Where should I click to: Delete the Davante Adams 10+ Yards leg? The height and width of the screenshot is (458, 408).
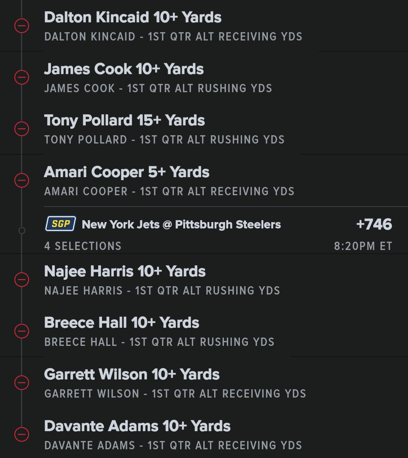(22, 434)
